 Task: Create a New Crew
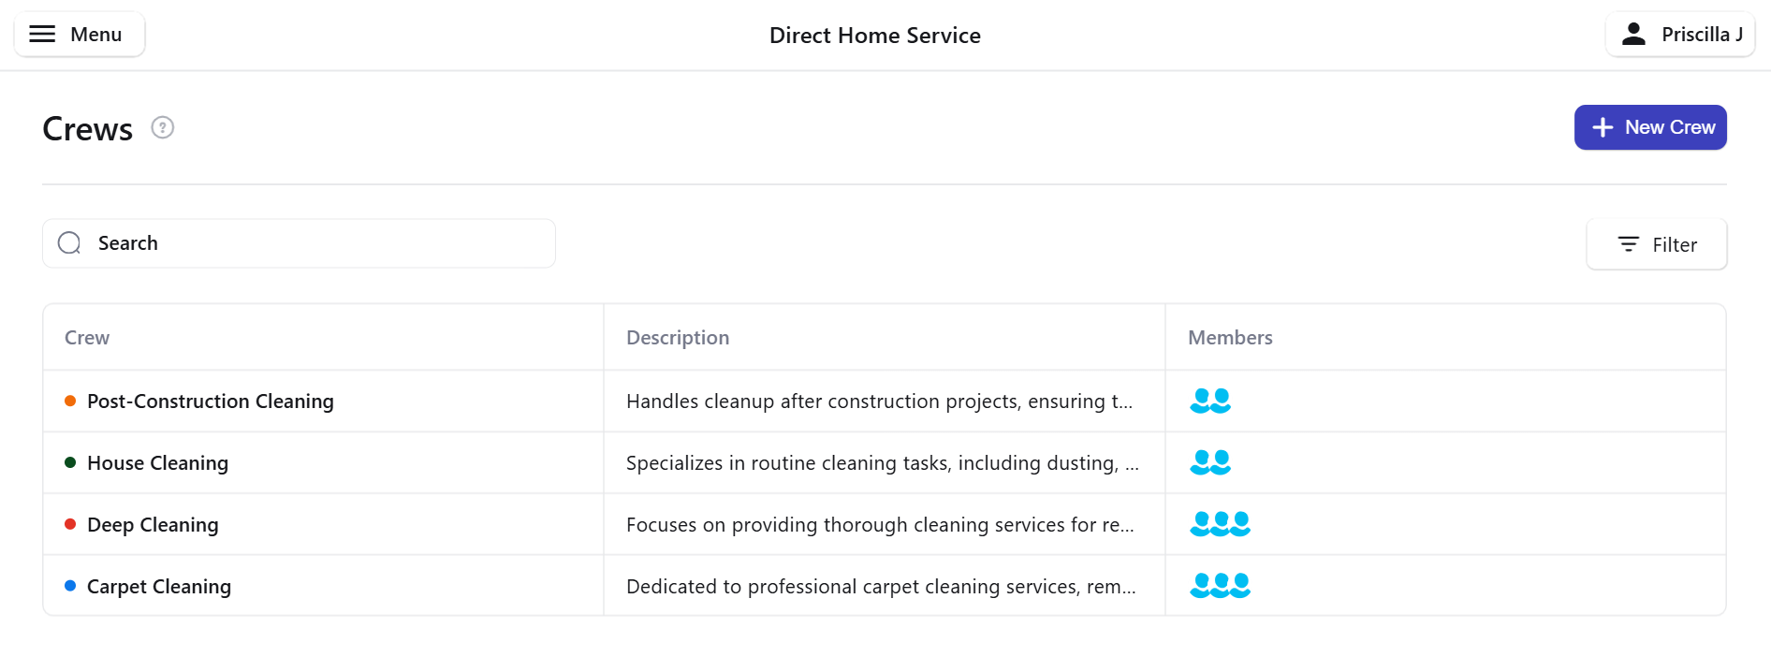pos(1650,127)
